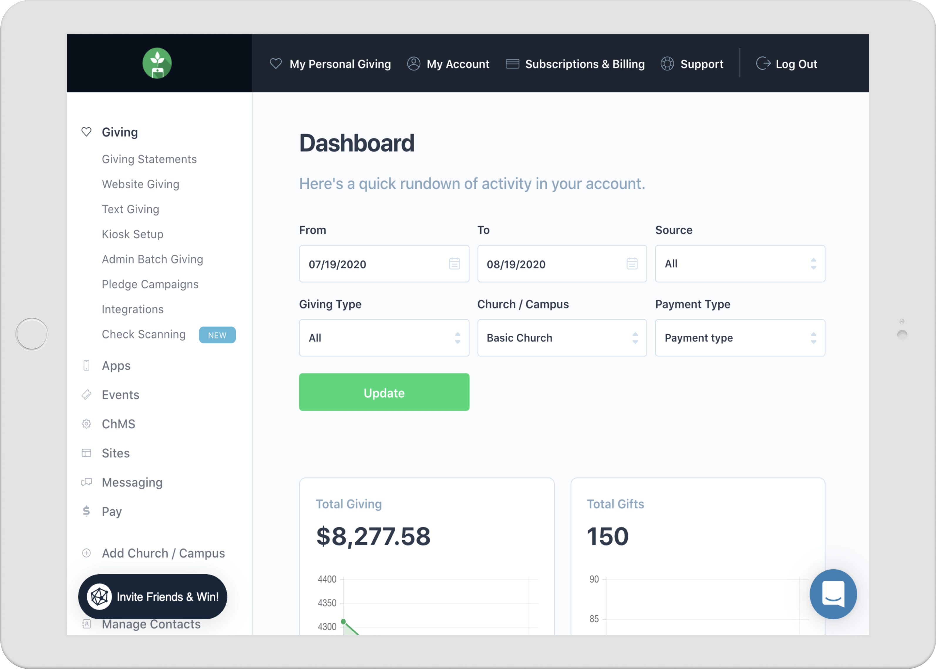Image resolution: width=936 pixels, height=669 pixels.
Task: Click the Total Giving card title
Action: (x=349, y=504)
